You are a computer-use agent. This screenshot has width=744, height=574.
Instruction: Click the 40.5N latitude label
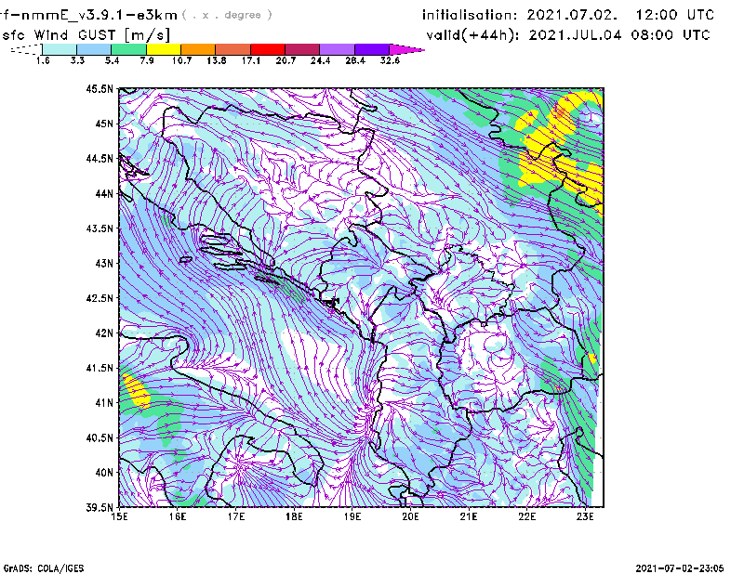point(100,438)
